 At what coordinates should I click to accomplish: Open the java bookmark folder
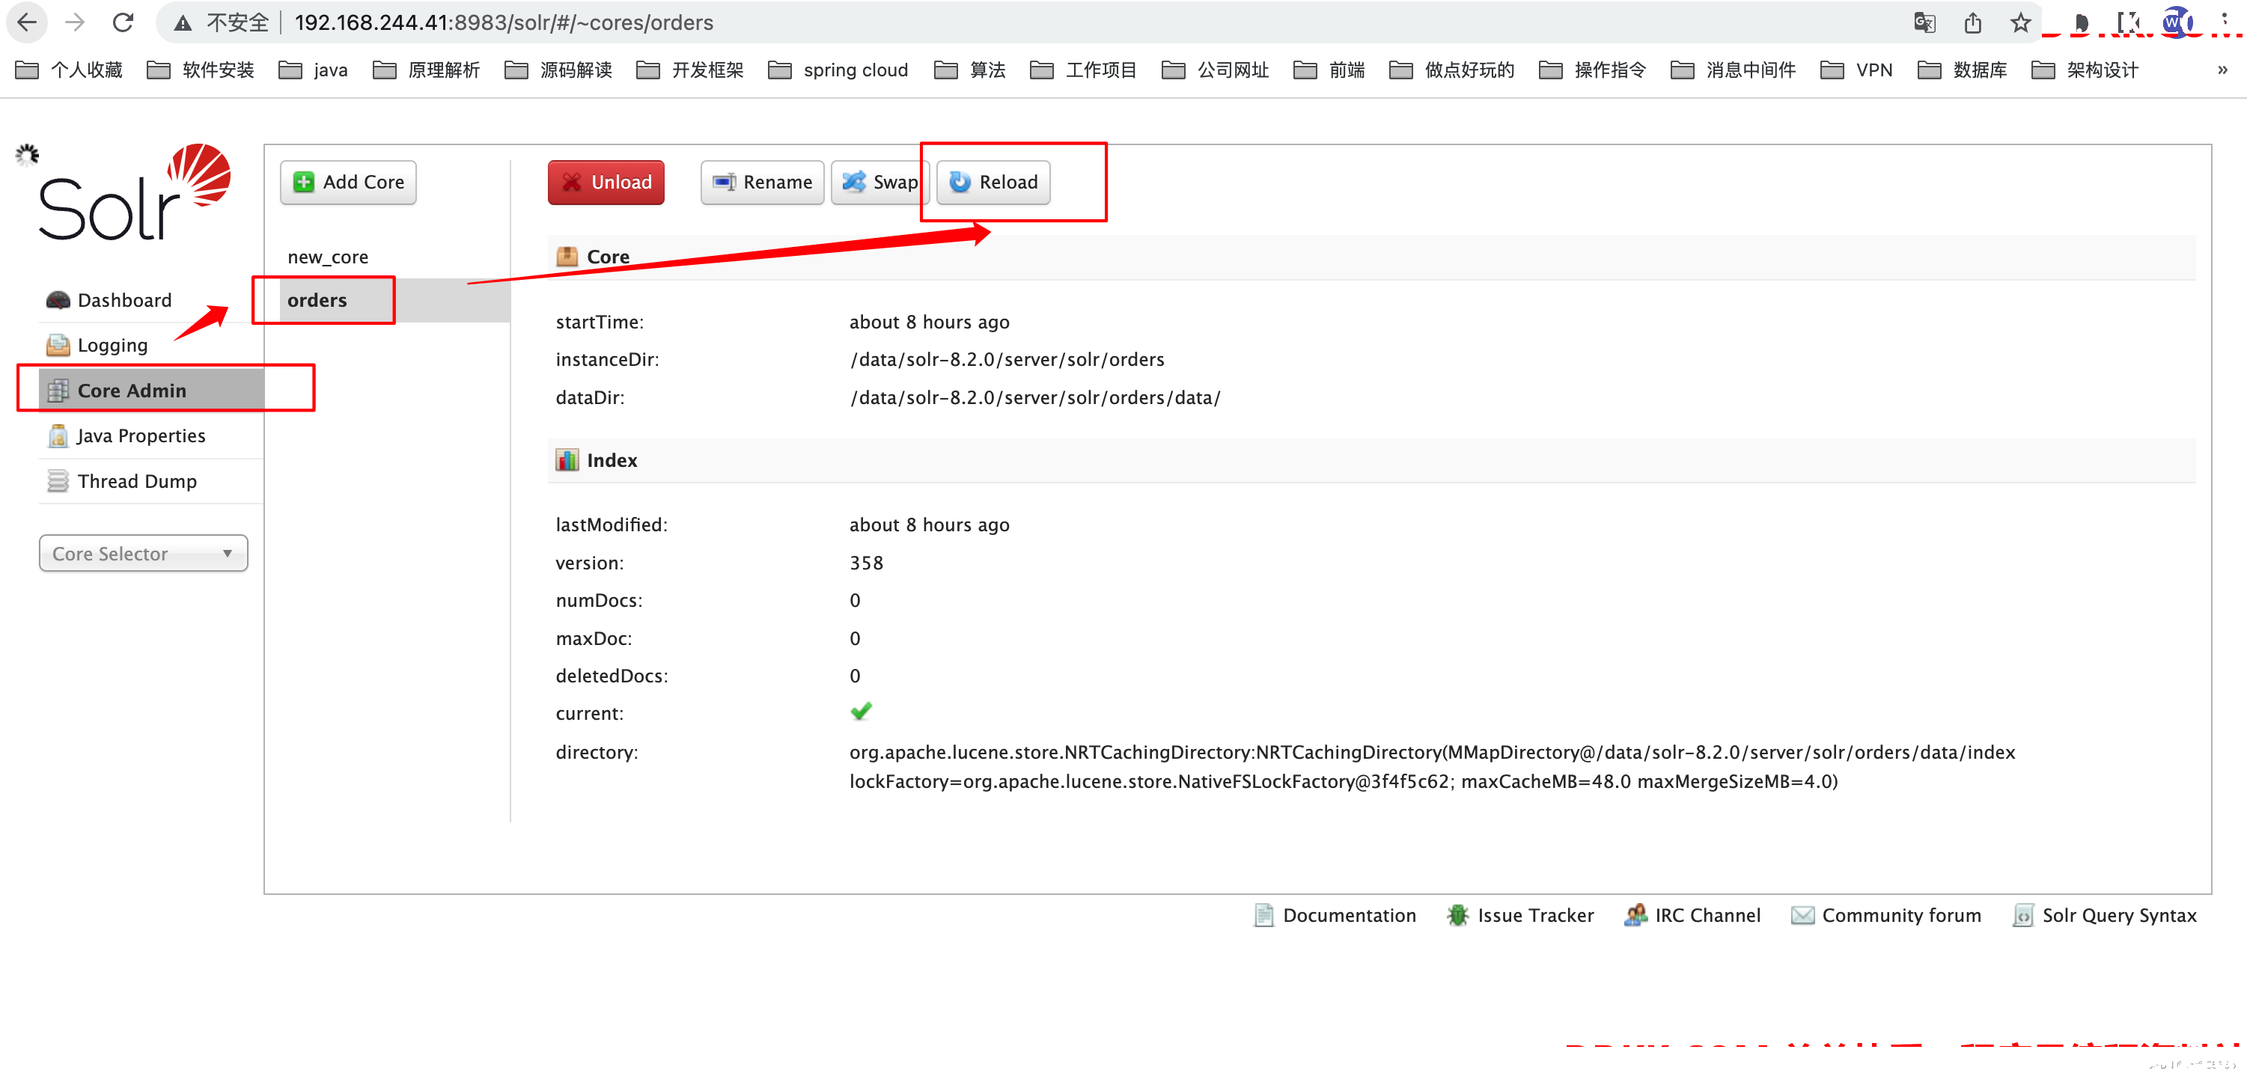(x=313, y=70)
